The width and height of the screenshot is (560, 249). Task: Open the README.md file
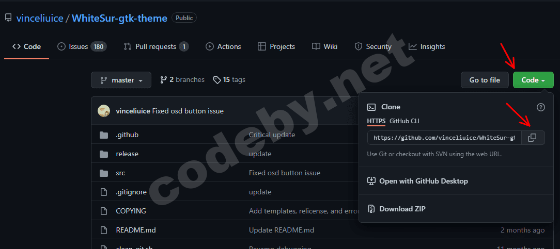136,230
